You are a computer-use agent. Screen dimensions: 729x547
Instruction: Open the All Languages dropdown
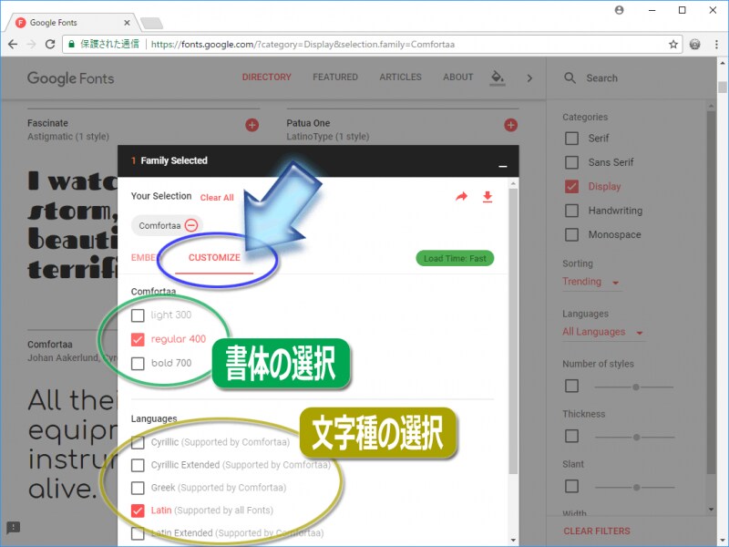click(593, 332)
